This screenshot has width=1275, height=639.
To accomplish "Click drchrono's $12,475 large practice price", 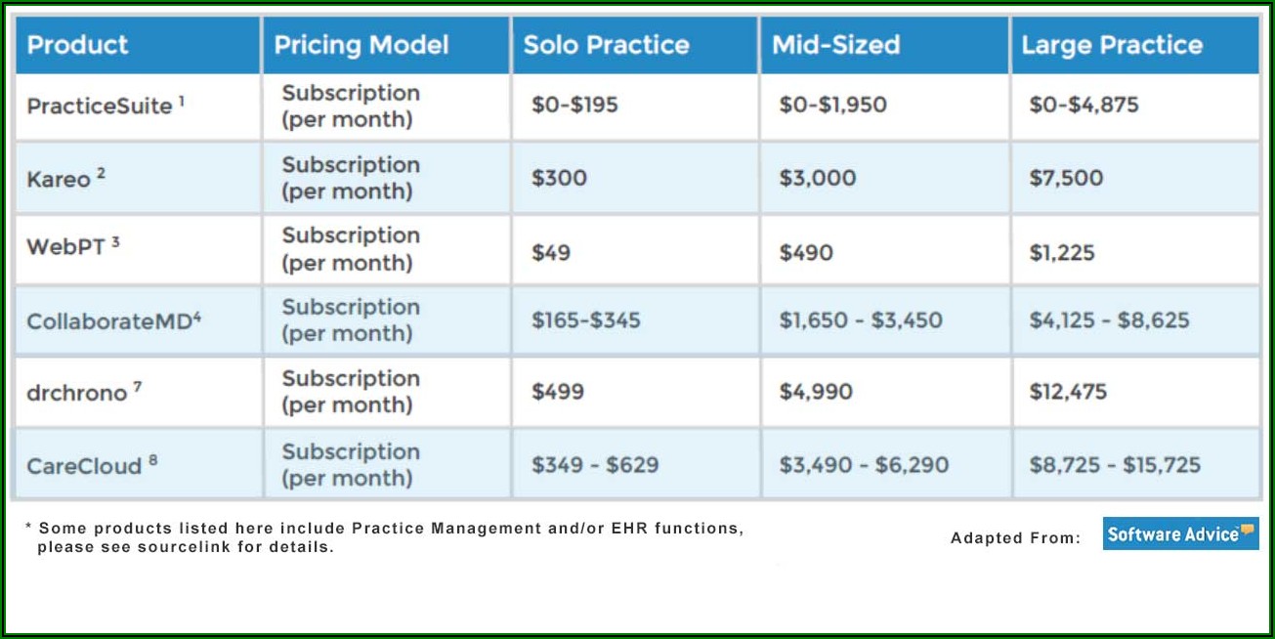I will tap(1068, 392).
